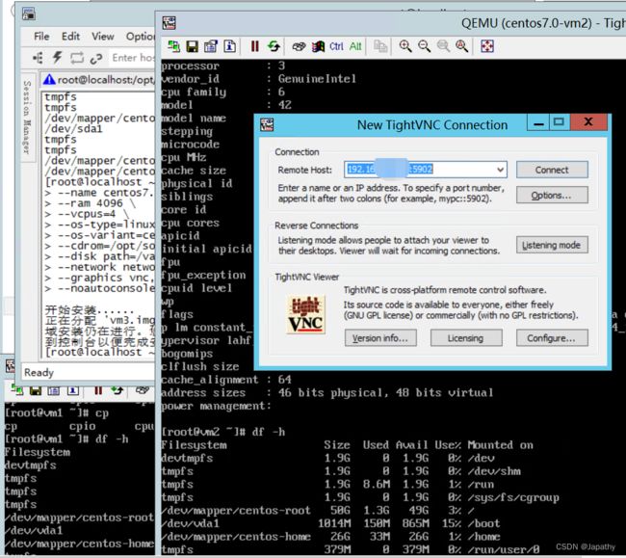Zoom in on the vm2 viewer
Image resolution: width=626 pixels, height=558 pixels.
[x=405, y=46]
